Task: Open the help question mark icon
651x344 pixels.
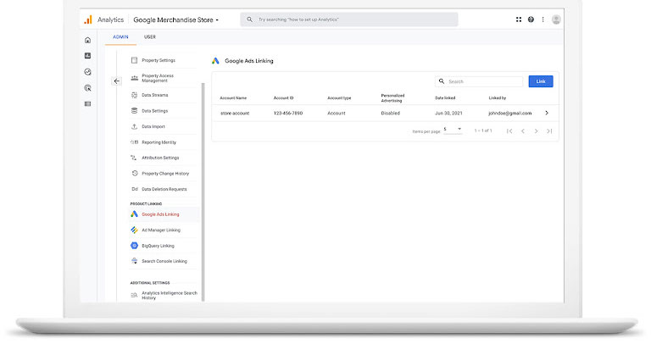Action: [531, 19]
